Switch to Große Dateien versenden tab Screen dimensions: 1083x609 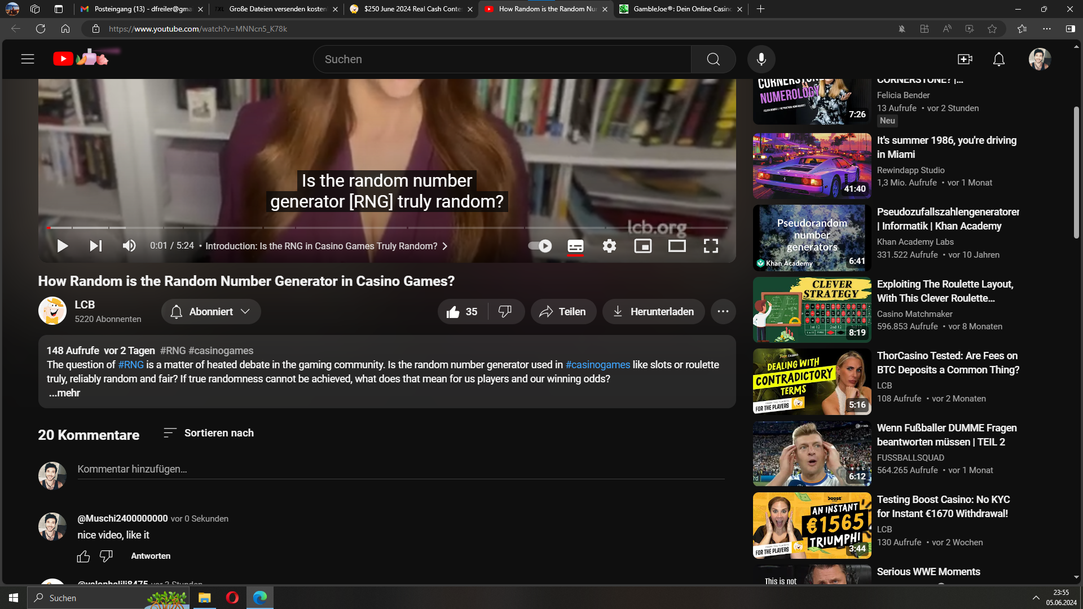tap(276, 9)
